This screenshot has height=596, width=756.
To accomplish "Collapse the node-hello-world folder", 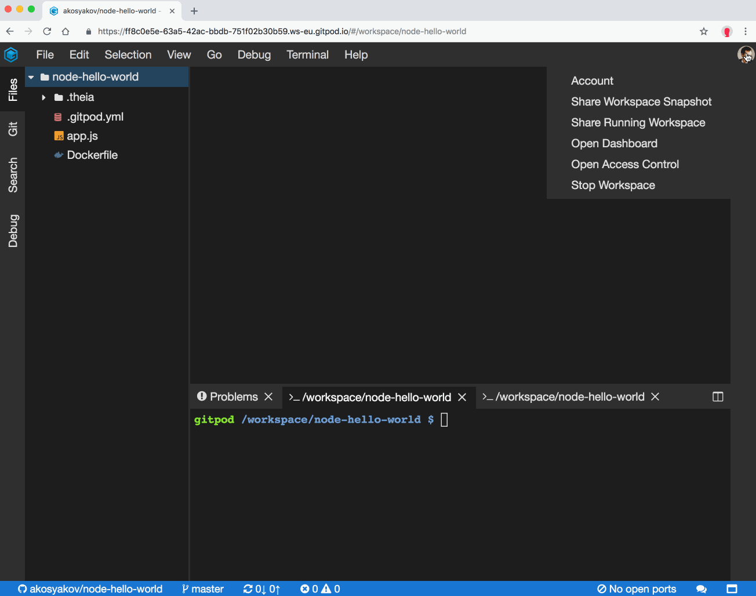I will (31, 76).
